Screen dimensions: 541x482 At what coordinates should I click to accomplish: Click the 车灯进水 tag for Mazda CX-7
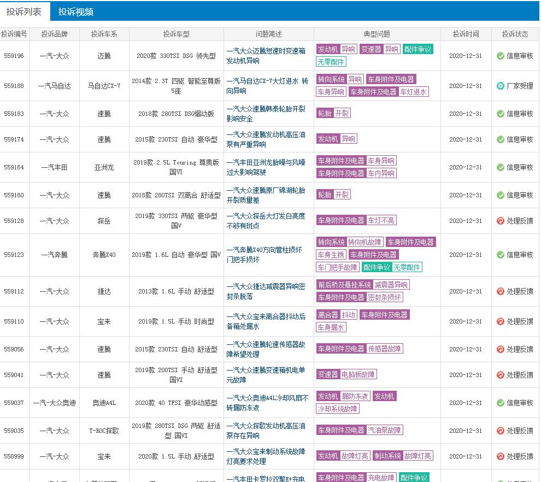(413, 92)
